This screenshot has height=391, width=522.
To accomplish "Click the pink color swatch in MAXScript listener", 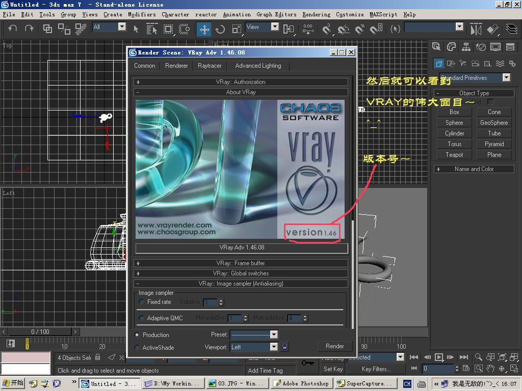I will click(25, 357).
